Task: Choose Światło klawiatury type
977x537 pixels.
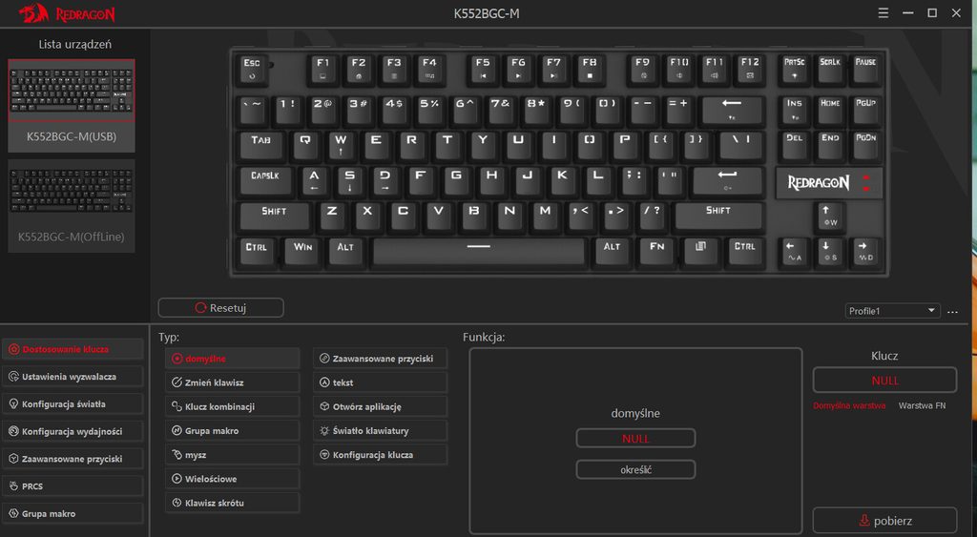Action: (x=380, y=430)
